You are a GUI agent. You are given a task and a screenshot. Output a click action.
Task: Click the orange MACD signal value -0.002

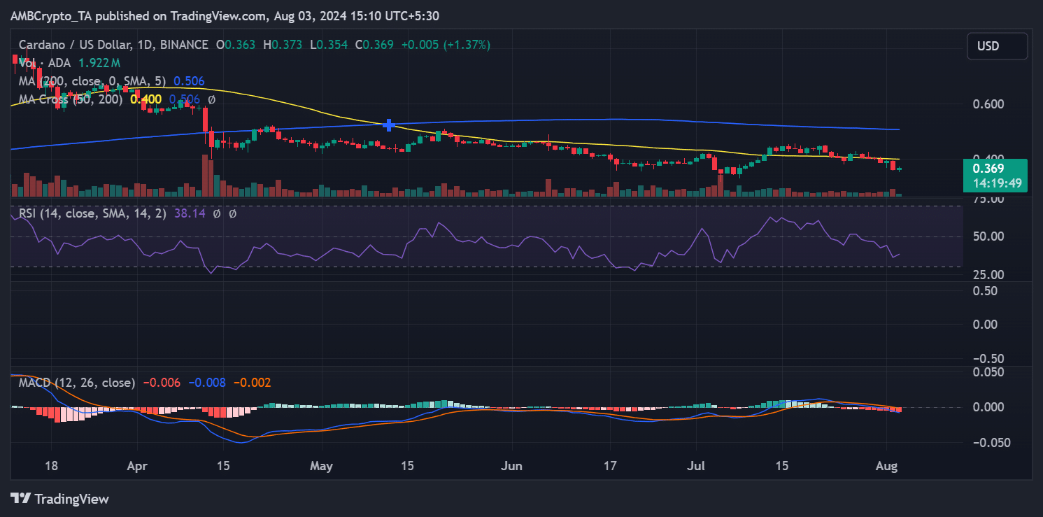coord(252,383)
